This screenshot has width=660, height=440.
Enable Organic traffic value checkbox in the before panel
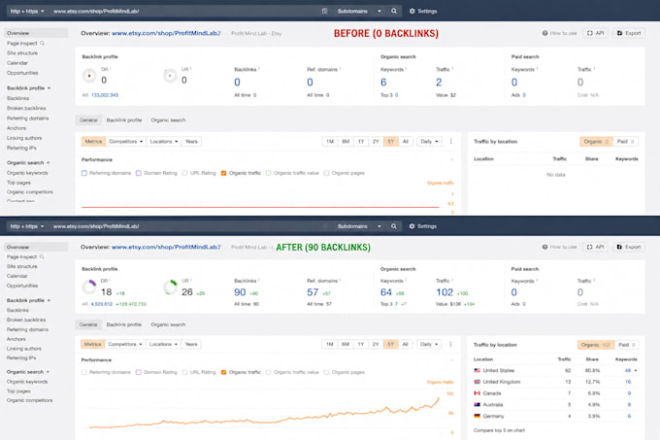tap(268, 173)
